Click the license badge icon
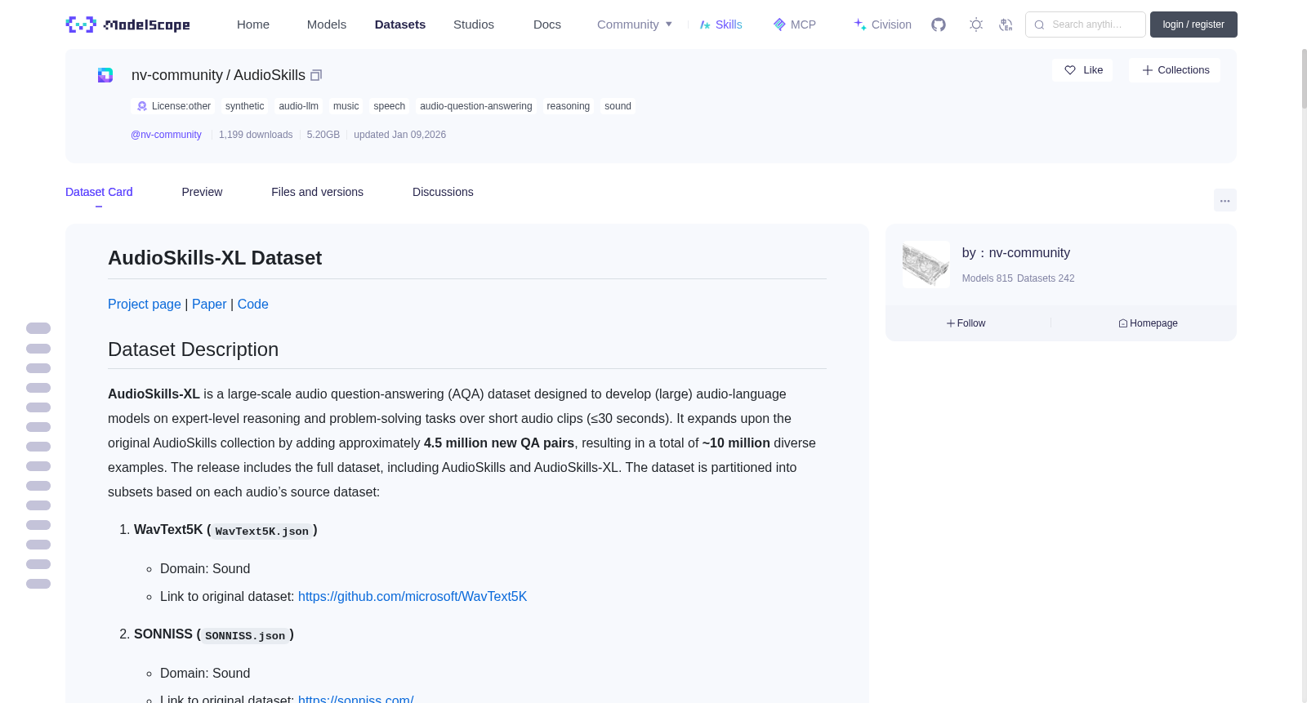Viewport: 1307px width, 703px height. (142, 106)
